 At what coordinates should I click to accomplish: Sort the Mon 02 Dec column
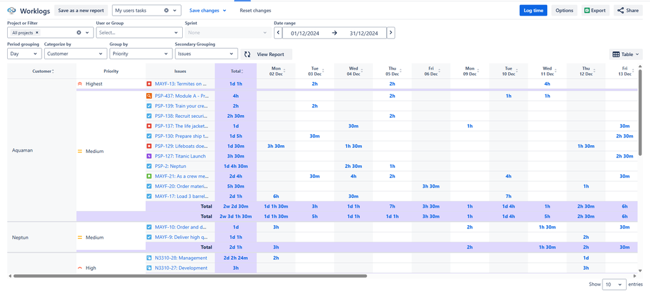coord(276,71)
